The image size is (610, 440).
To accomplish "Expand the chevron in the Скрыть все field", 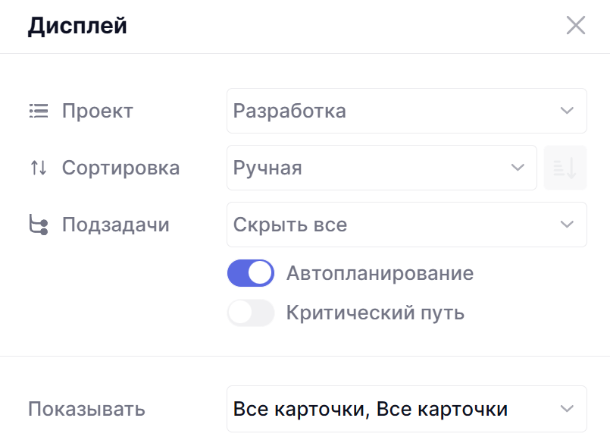I will pyautogui.click(x=567, y=225).
